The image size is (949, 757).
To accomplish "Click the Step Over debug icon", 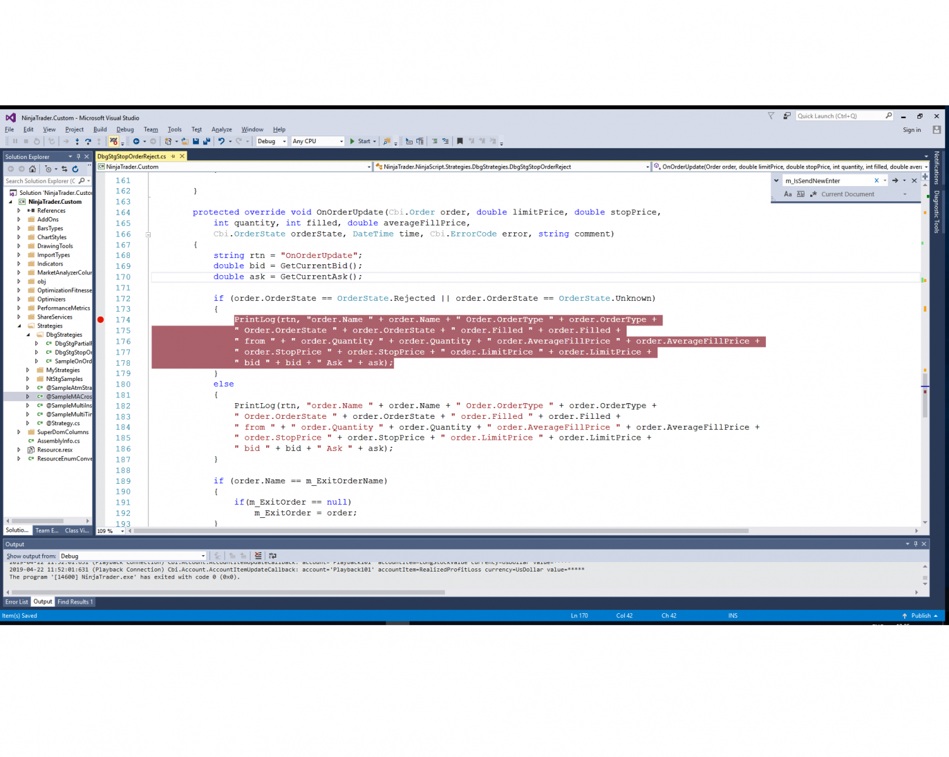I will pos(88,141).
